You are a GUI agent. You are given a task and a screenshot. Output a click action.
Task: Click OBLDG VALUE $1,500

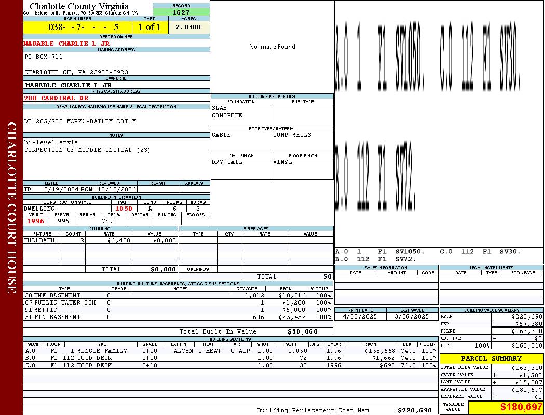tap(531, 375)
